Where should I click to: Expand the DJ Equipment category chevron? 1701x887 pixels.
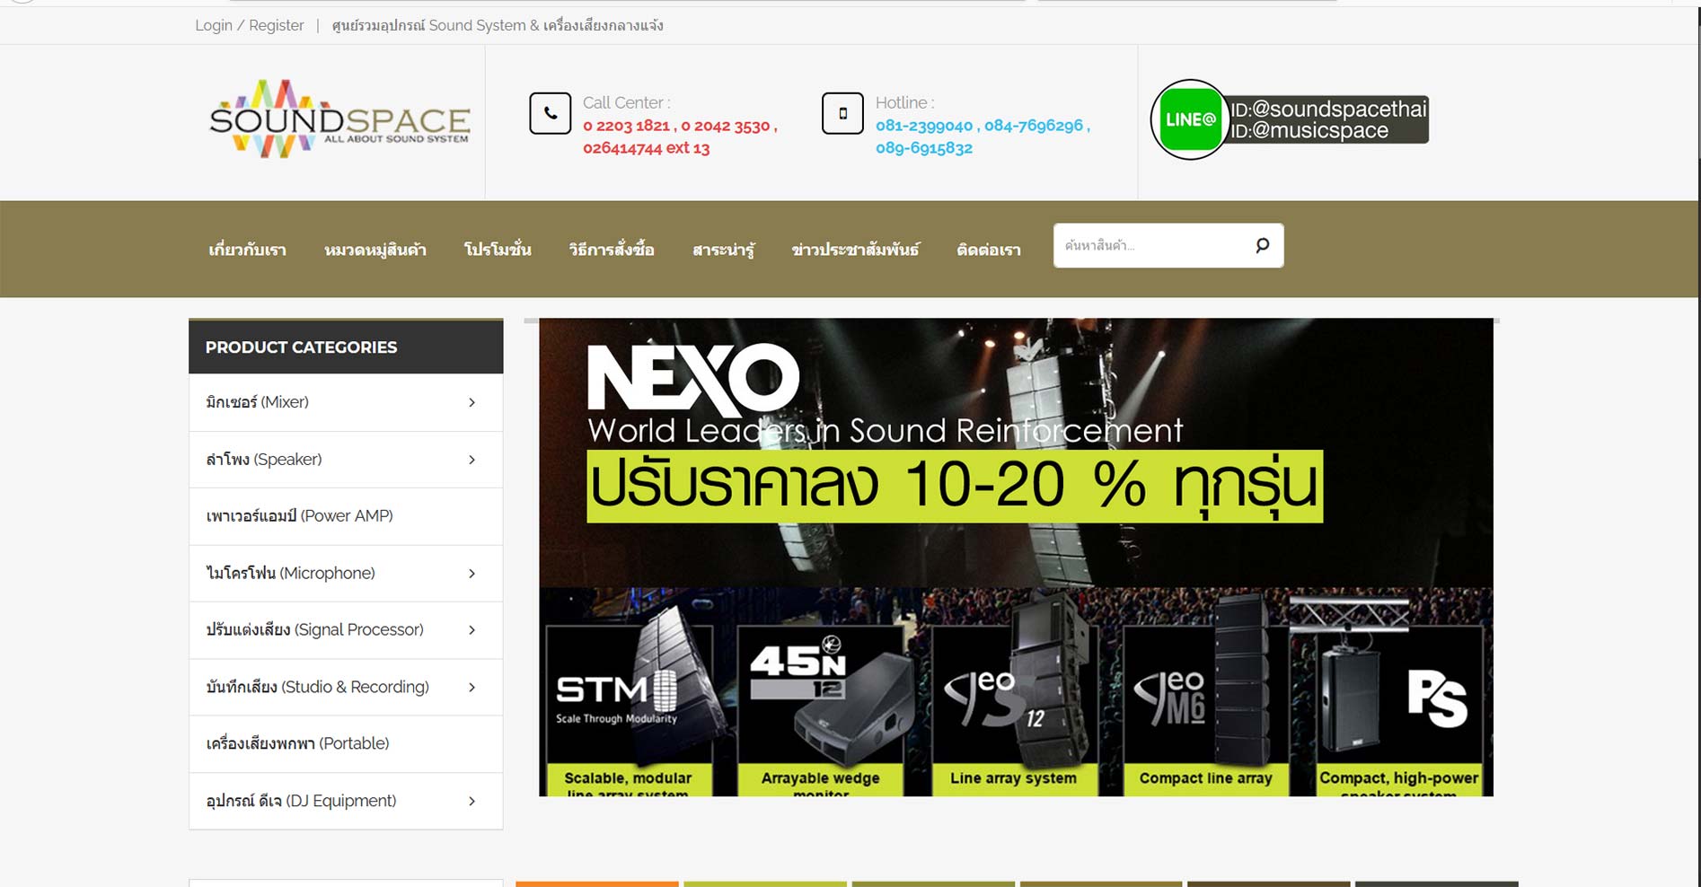coord(472,801)
